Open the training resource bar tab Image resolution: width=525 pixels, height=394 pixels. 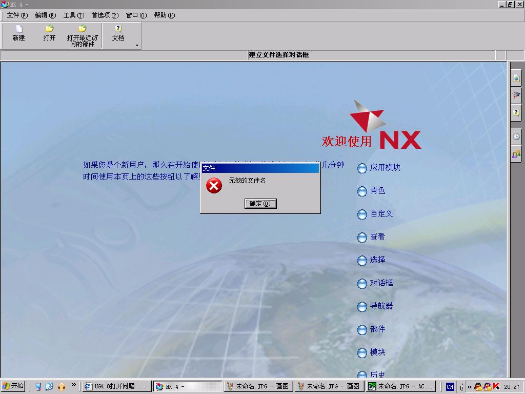pos(516,95)
